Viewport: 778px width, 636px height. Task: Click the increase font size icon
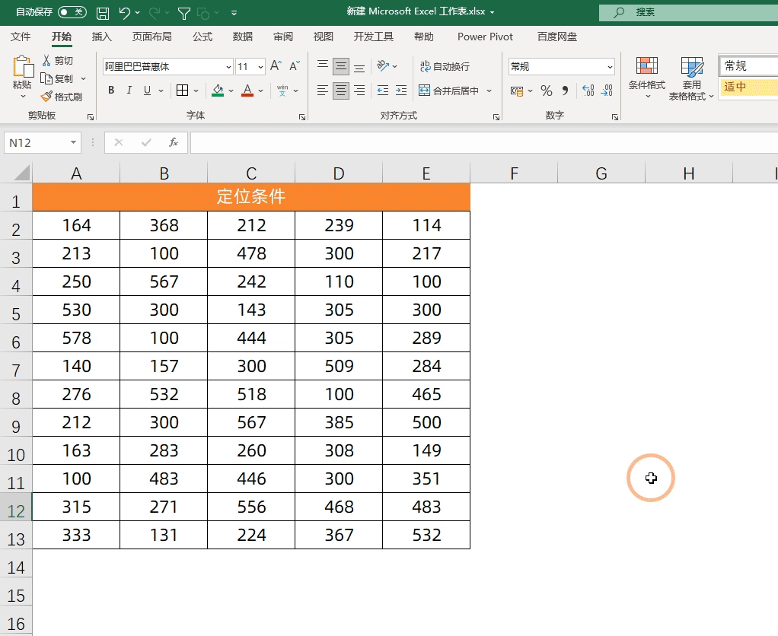[x=276, y=67]
